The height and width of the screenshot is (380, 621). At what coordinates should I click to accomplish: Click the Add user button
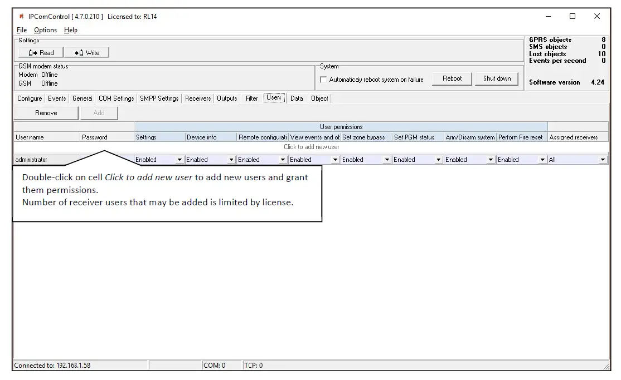point(99,113)
